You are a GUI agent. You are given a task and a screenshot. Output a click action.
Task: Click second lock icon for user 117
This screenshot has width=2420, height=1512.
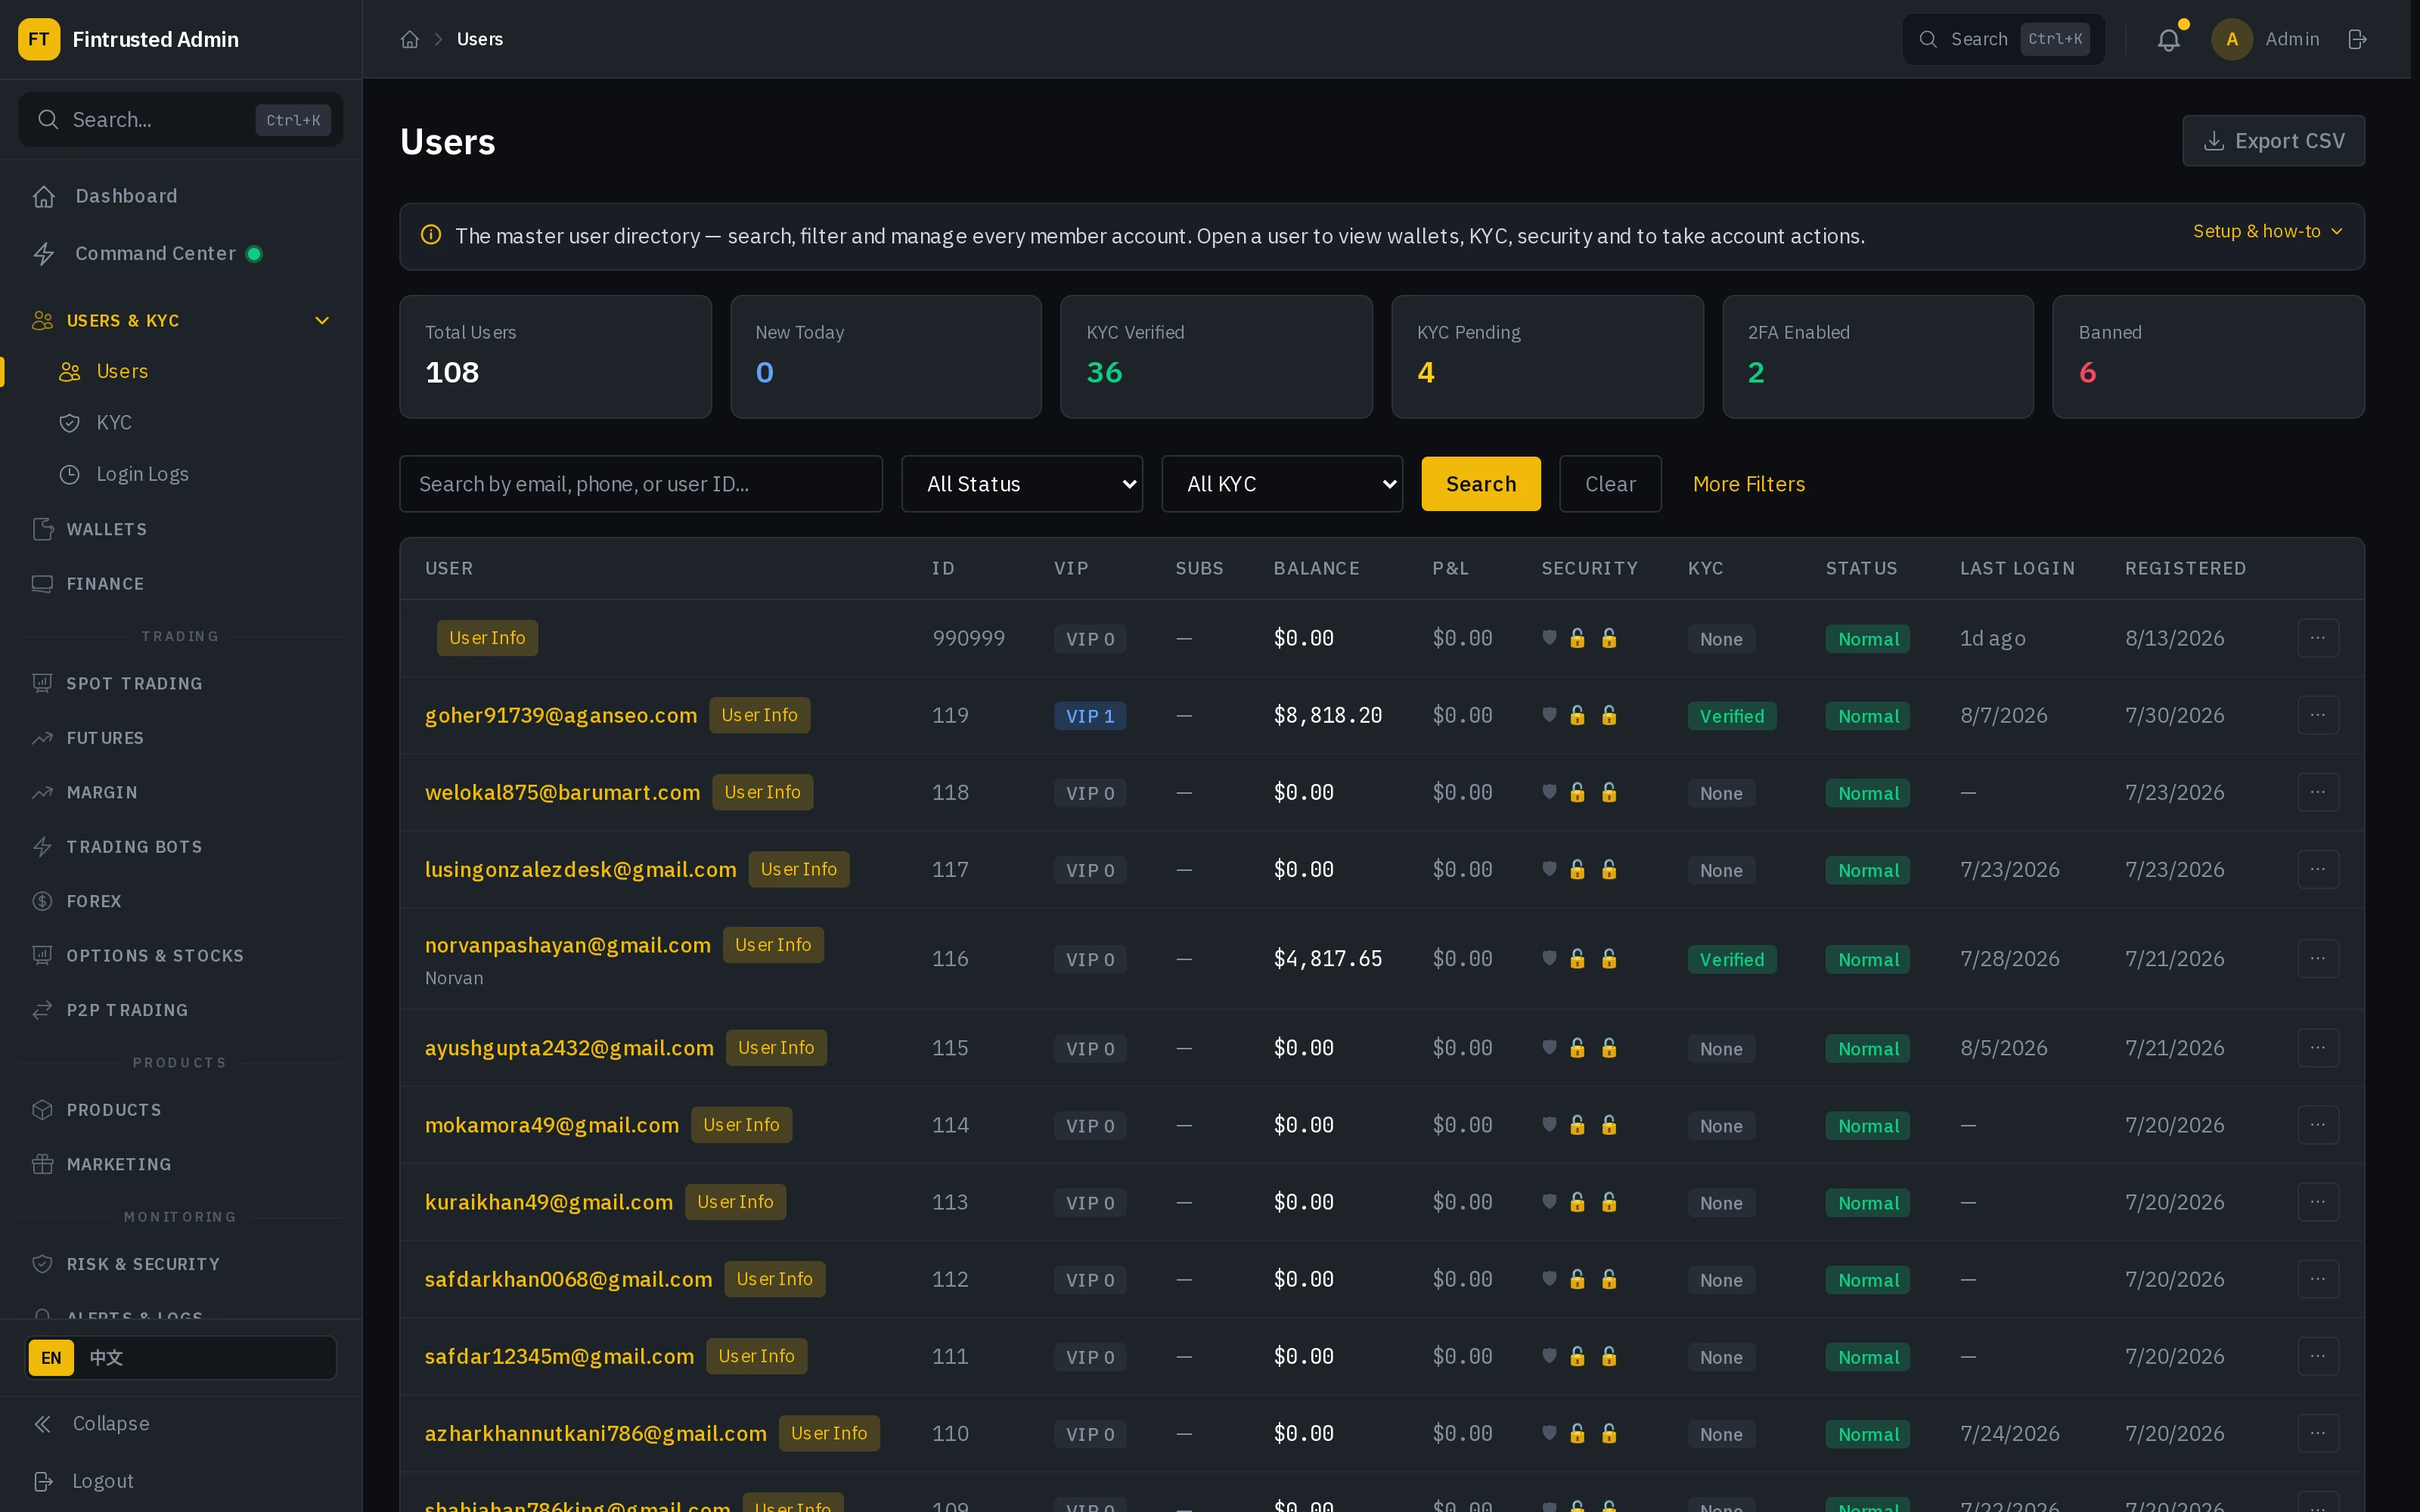point(1609,869)
